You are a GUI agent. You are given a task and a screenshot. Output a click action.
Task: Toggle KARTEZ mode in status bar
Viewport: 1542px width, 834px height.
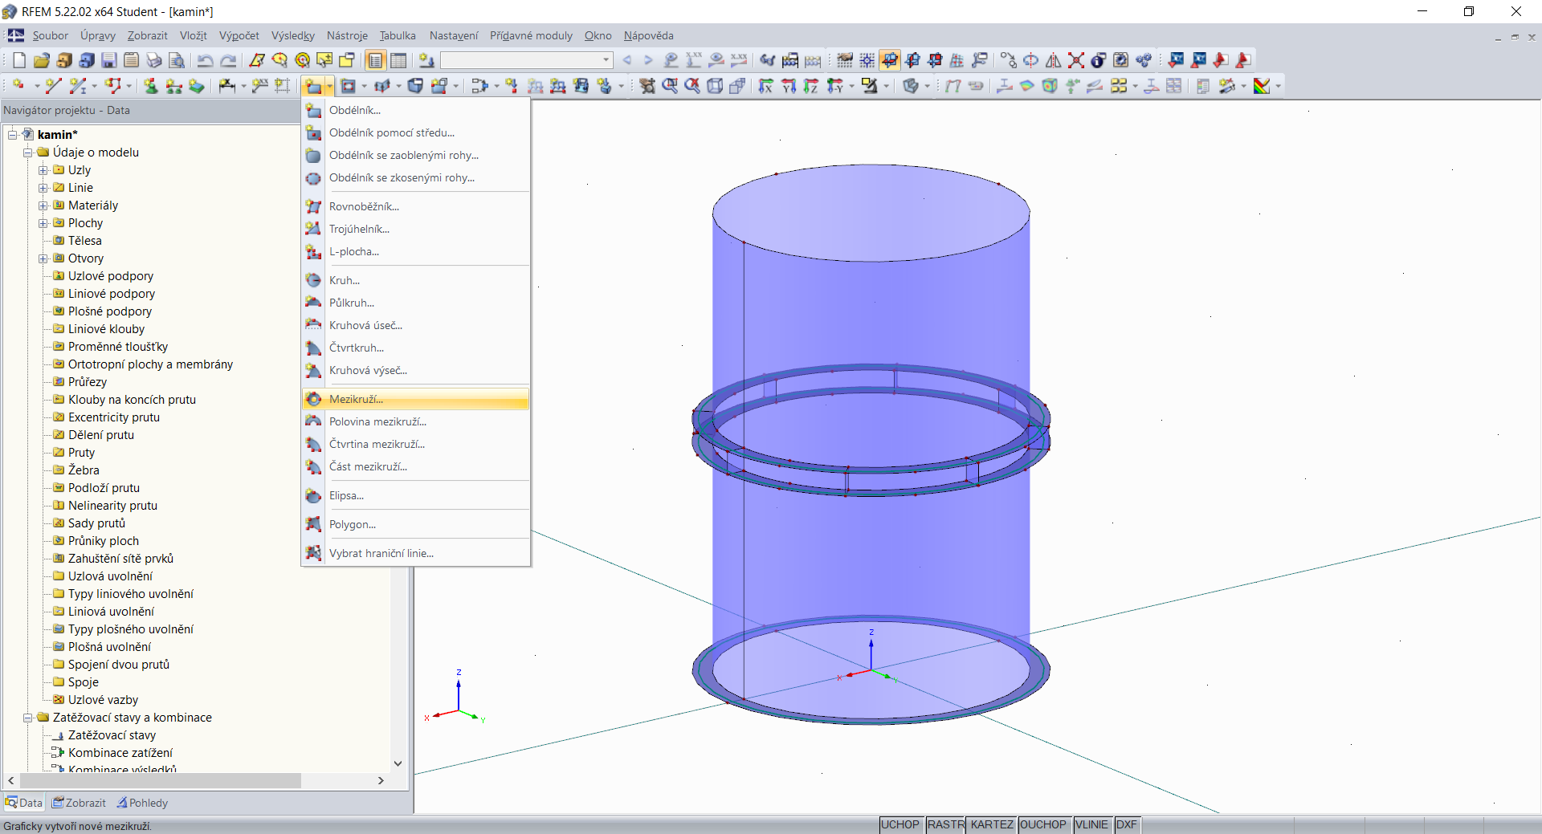coord(992,825)
